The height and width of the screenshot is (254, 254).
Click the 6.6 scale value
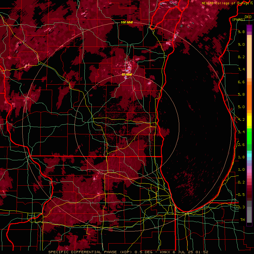pyautogui.click(x=241, y=82)
